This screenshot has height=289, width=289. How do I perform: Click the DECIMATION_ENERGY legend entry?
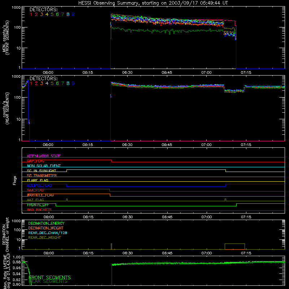tap(46, 223)
